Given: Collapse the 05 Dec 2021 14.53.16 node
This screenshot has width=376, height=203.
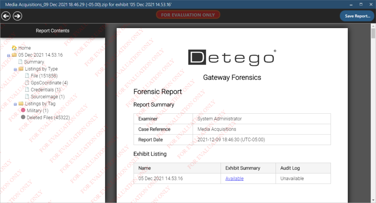Looking at the screenshot, I should tap(9, 55).
